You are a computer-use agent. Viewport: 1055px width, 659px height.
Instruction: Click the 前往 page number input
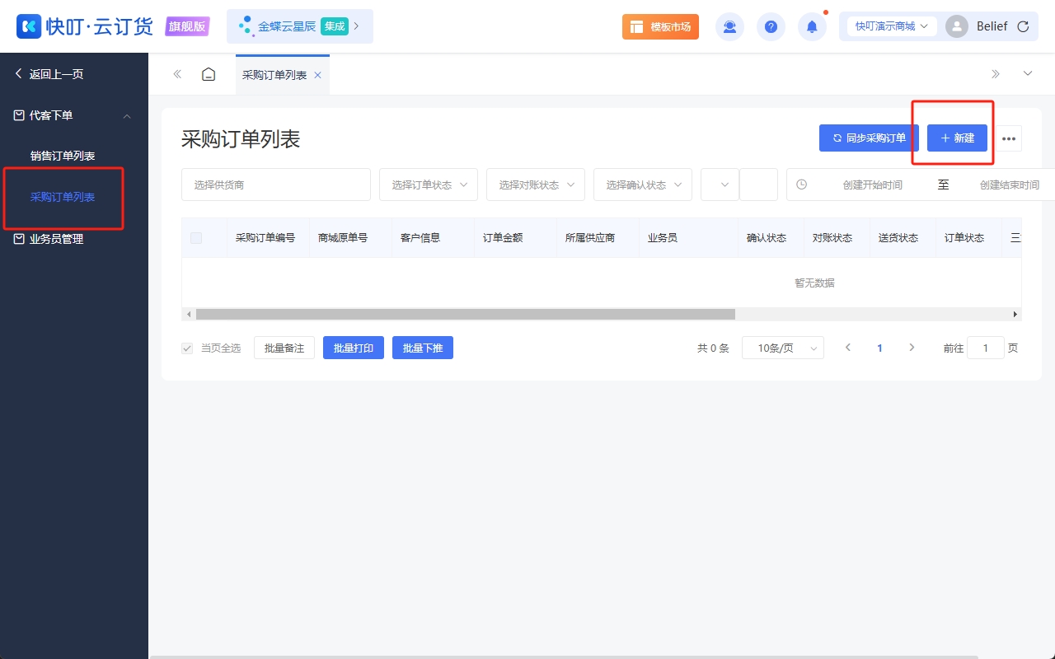click(x=986, y=348)
